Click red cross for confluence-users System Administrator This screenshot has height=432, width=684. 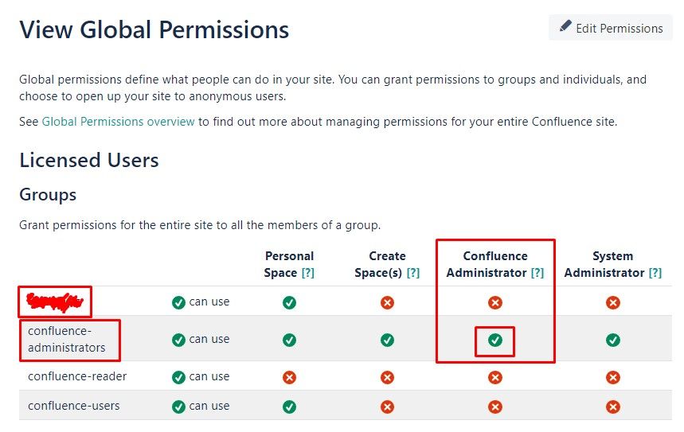pyautogui.click(x=612, y=407)
